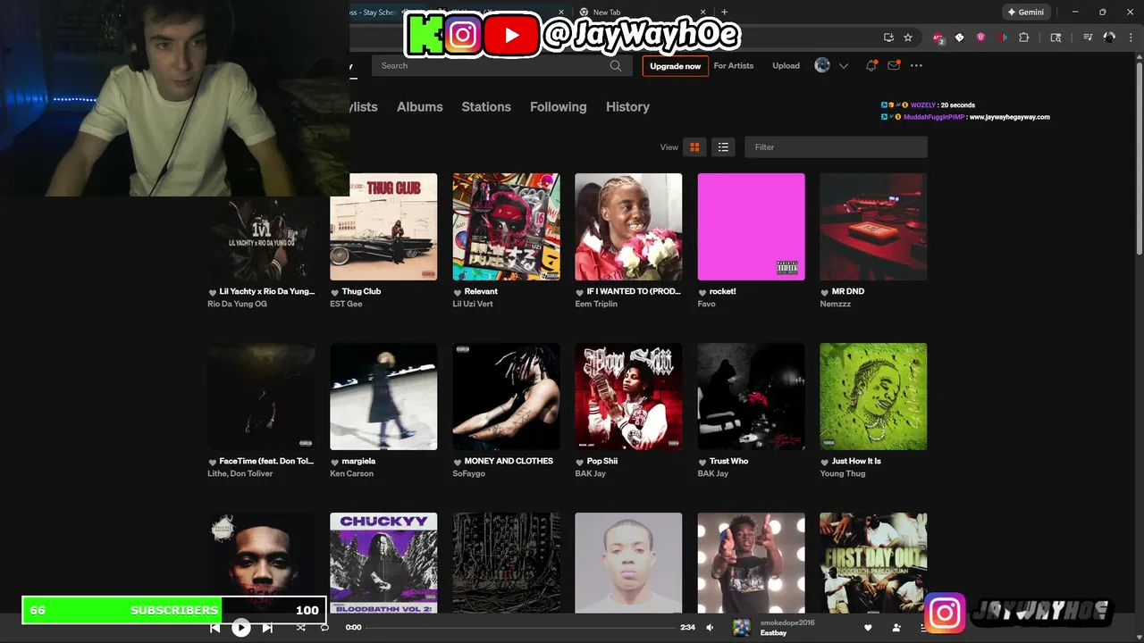Open the Extensions puzzle icon
This screenshot has width=1144, height=643.
(x=1024, y=38)
